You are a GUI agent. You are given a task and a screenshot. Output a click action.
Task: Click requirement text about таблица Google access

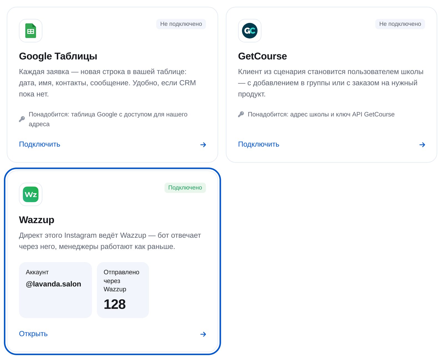click(x=108, y=119)
